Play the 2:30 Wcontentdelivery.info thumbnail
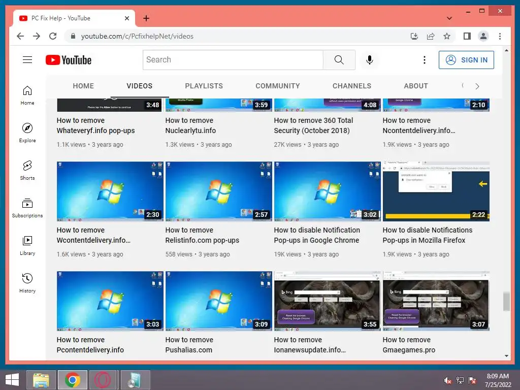Screen dimensions: 520x390 (x=110, y=191)
